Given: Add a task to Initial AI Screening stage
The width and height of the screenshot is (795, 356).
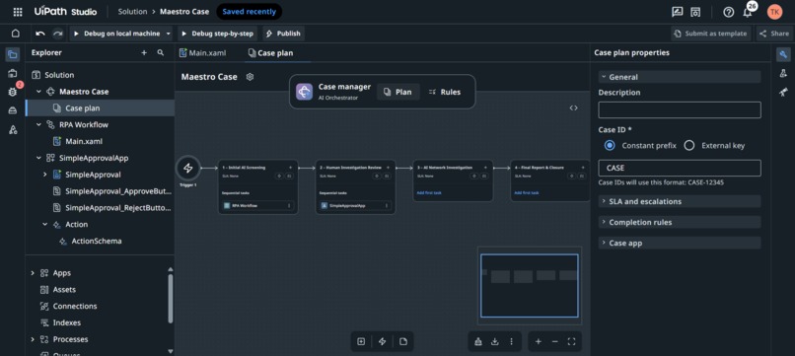Looking at the screenshot, I should click(291, 168).
